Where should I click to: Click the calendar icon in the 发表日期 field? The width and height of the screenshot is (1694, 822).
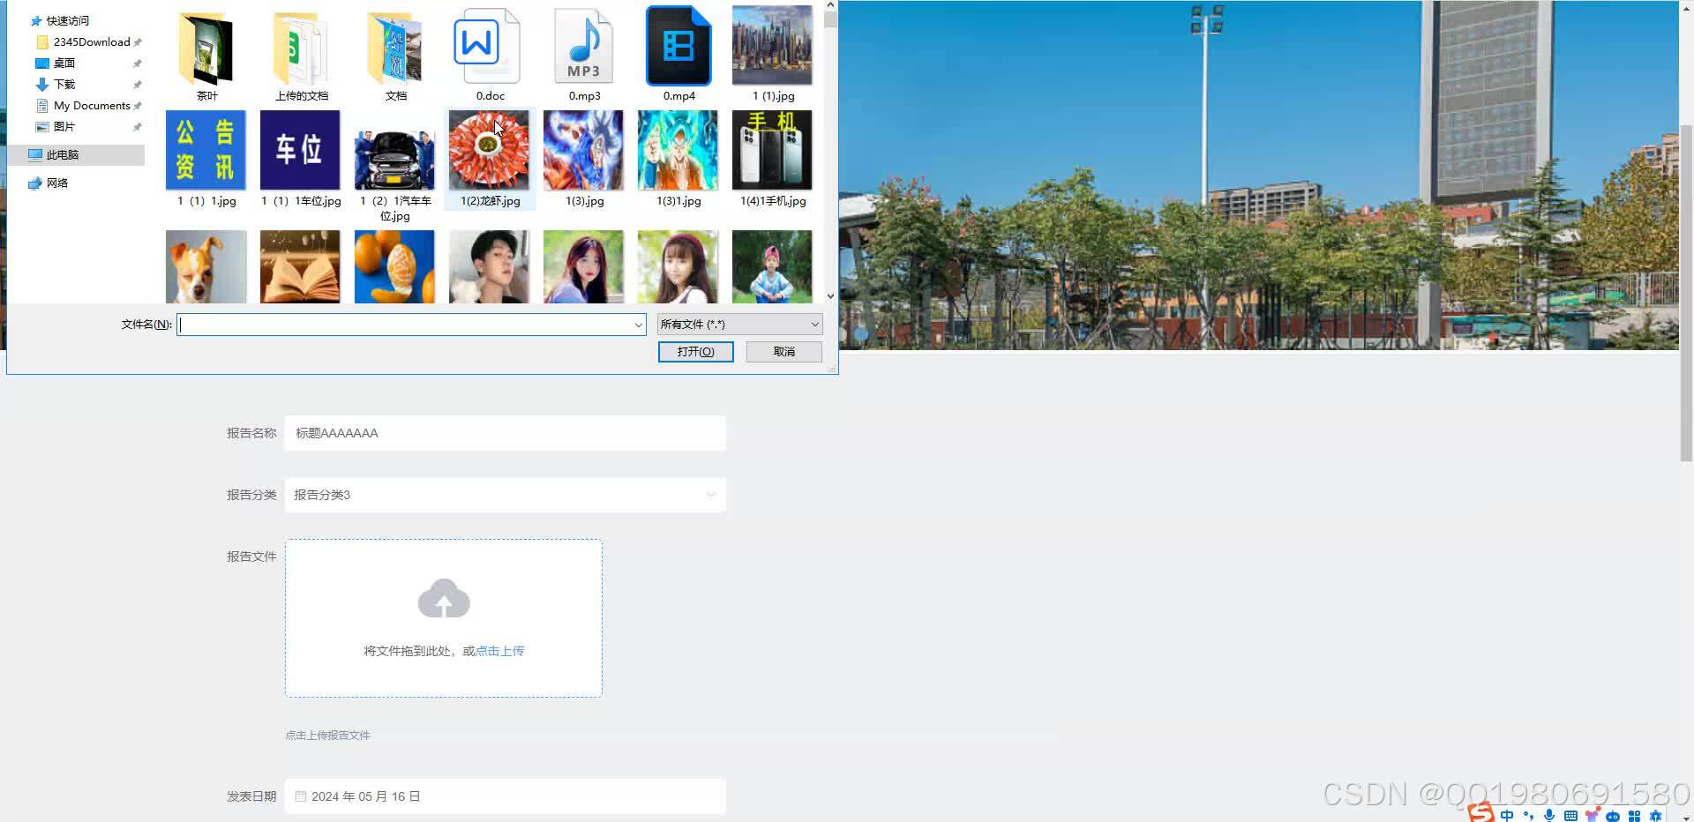(300, 796)
